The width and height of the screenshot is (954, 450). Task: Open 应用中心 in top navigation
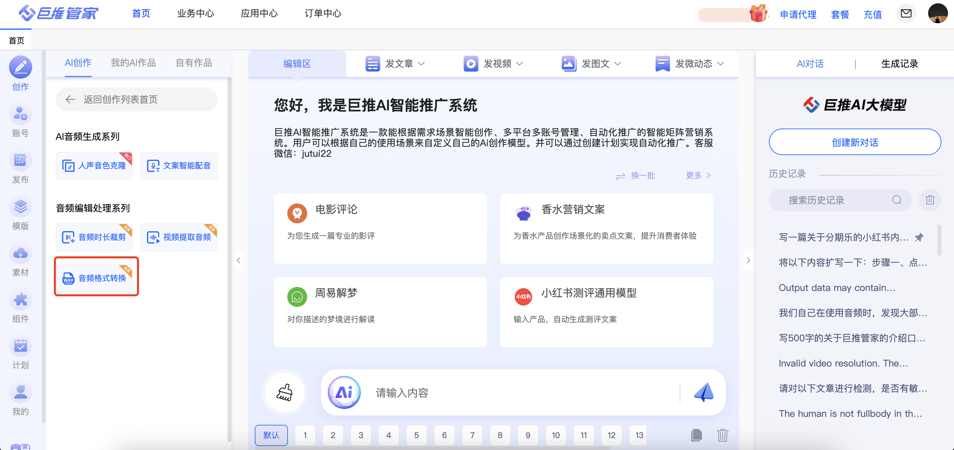(x=259, y=13)
